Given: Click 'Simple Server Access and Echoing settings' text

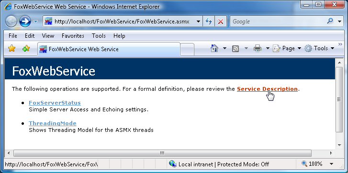Looking at the screenshot, I should coord(89,109).
